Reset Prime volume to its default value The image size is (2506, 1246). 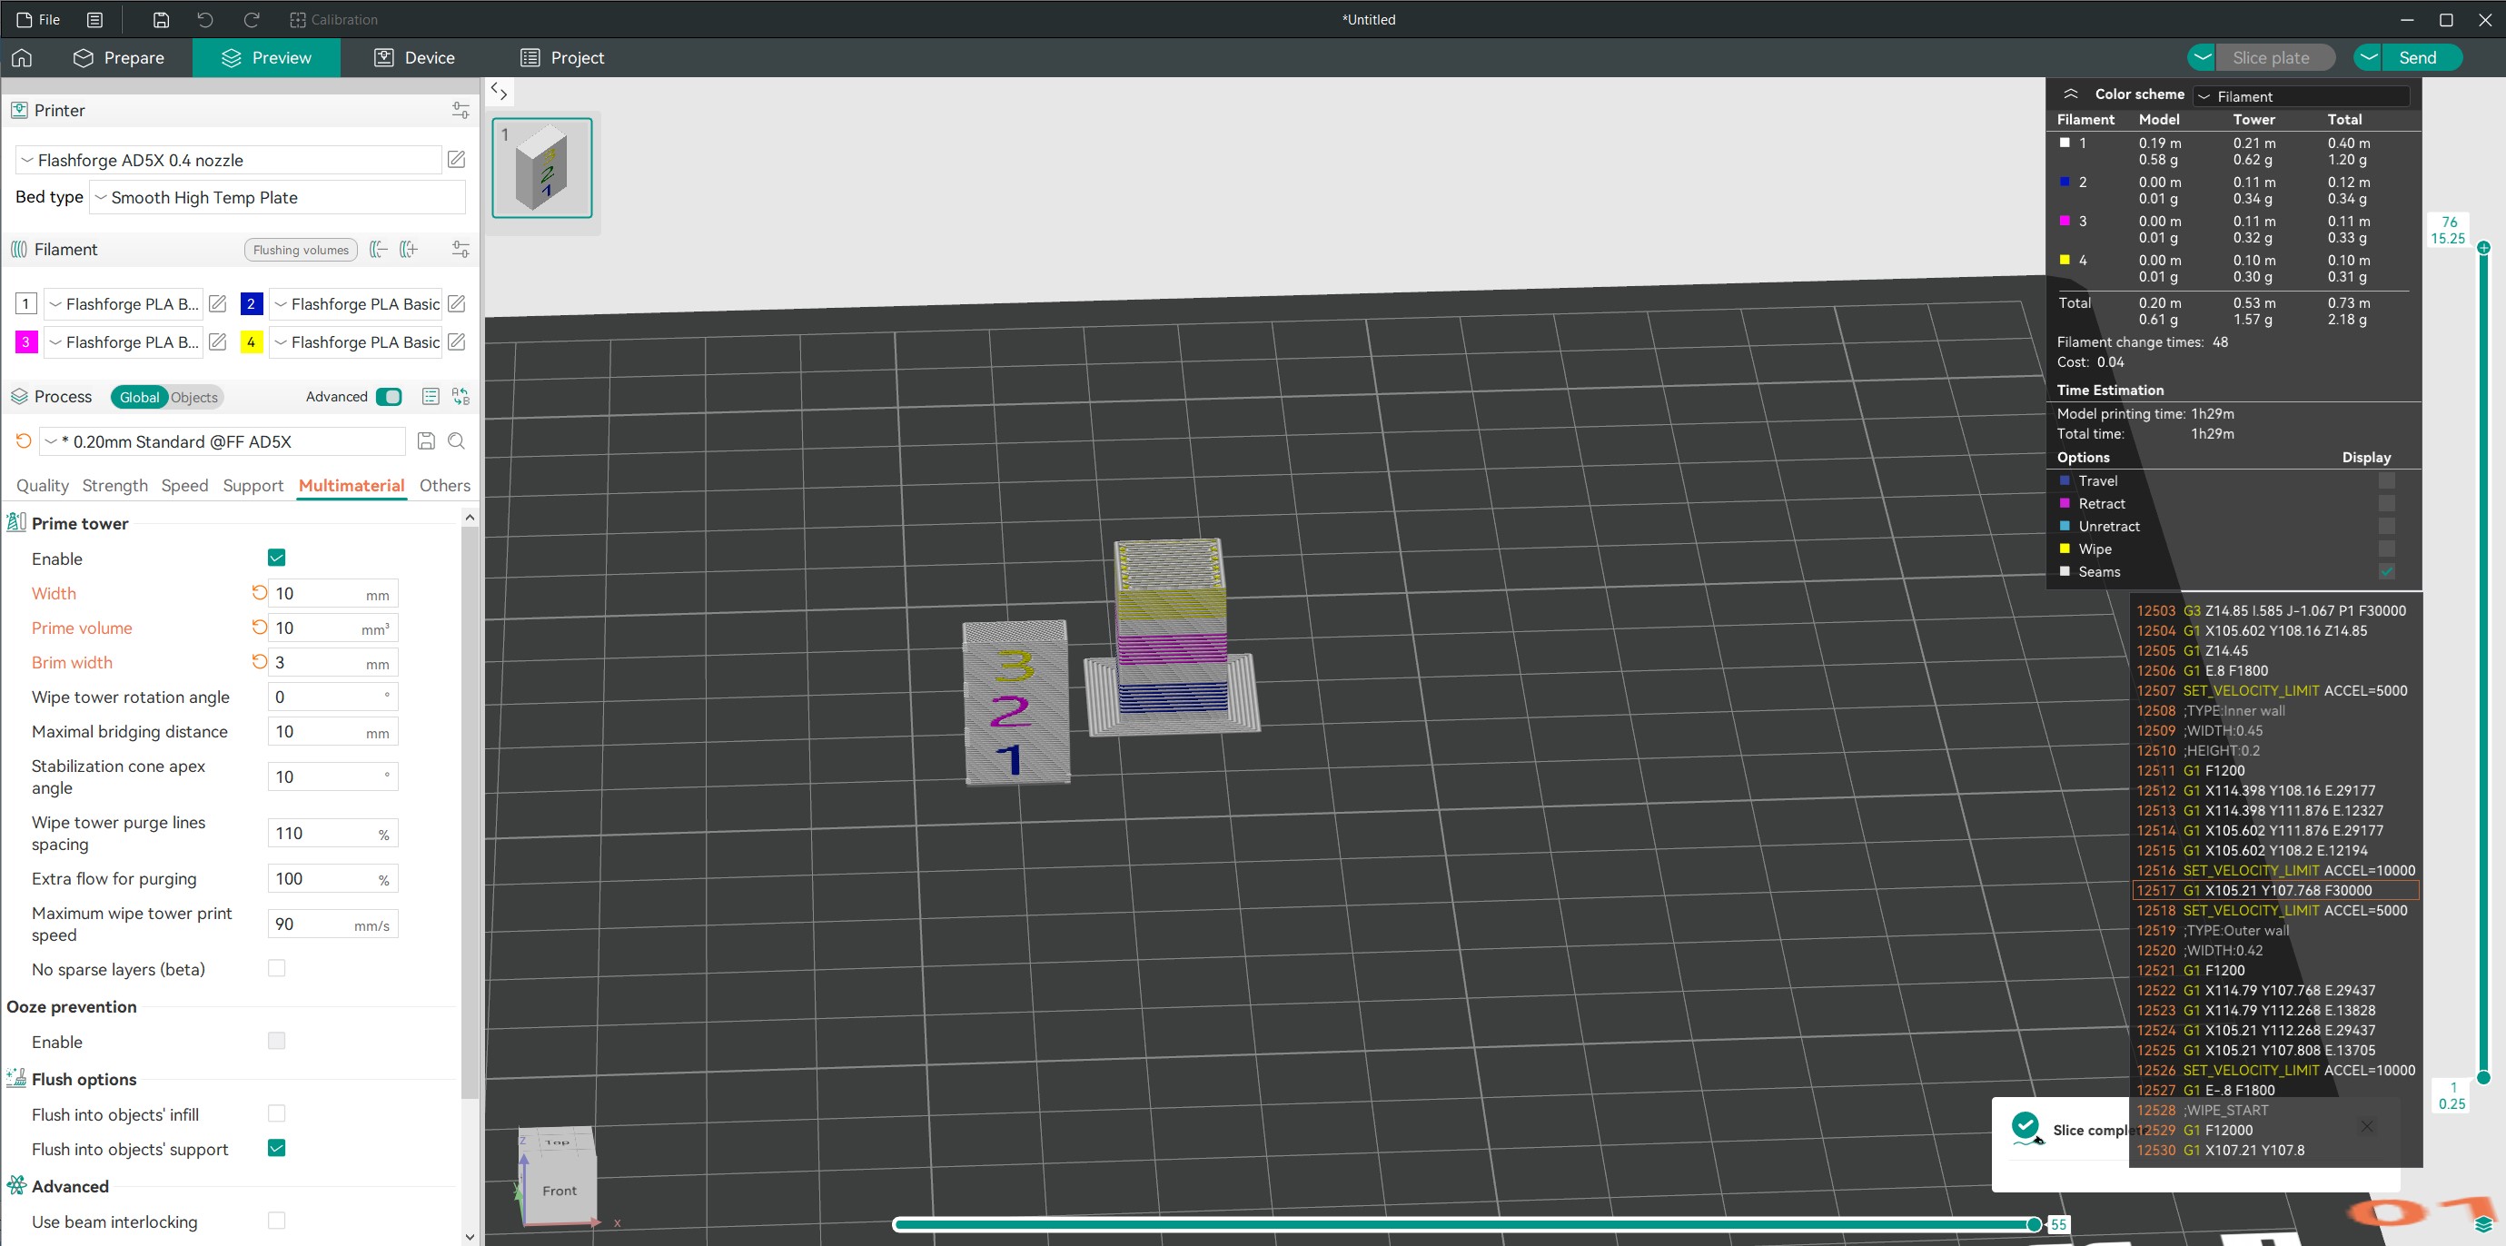point(259,628)
